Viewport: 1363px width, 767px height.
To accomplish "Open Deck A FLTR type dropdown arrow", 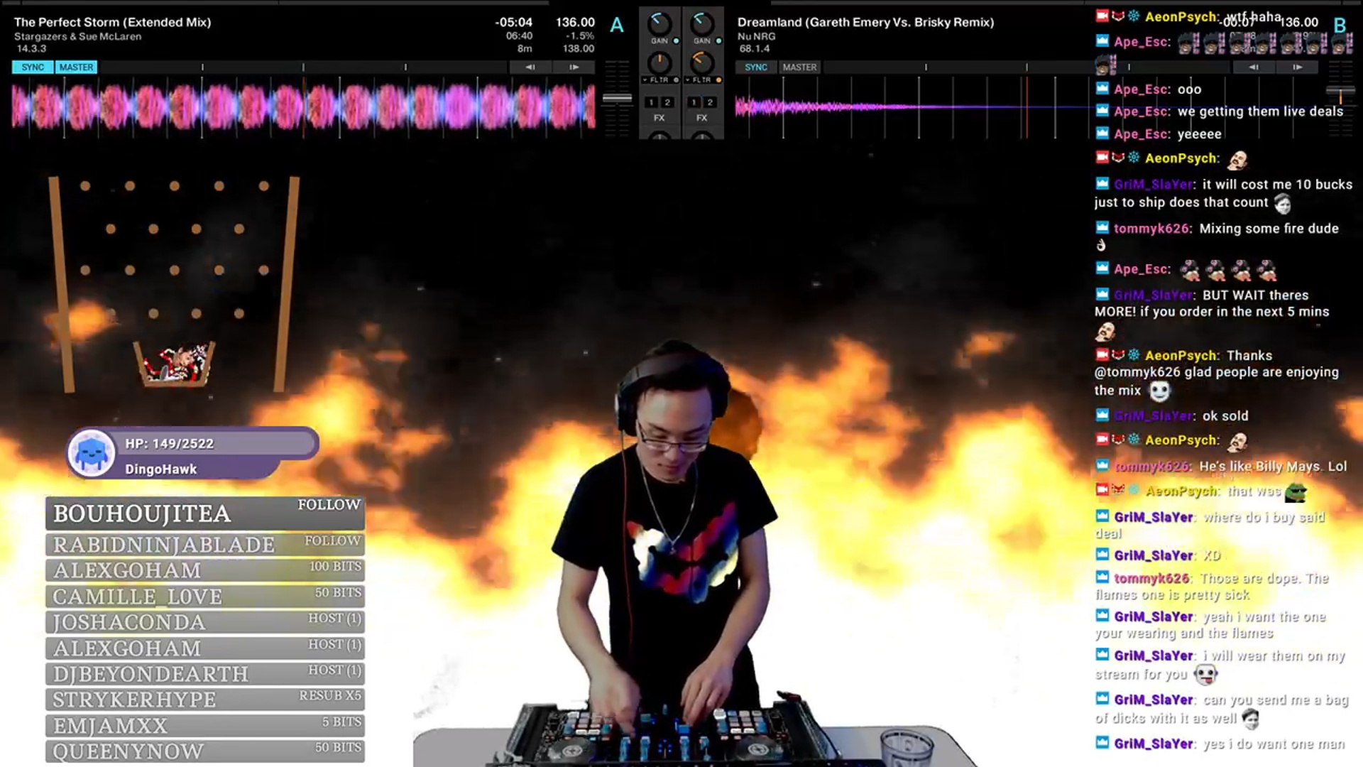I will click(x=645, y=80).
